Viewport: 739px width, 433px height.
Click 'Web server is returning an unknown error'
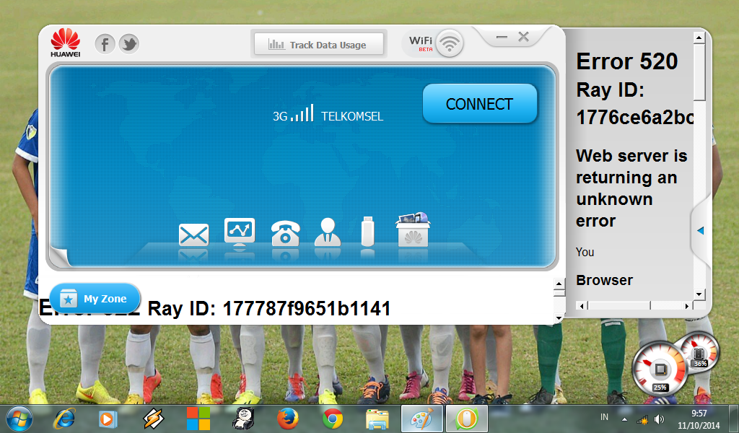point(631,188)
